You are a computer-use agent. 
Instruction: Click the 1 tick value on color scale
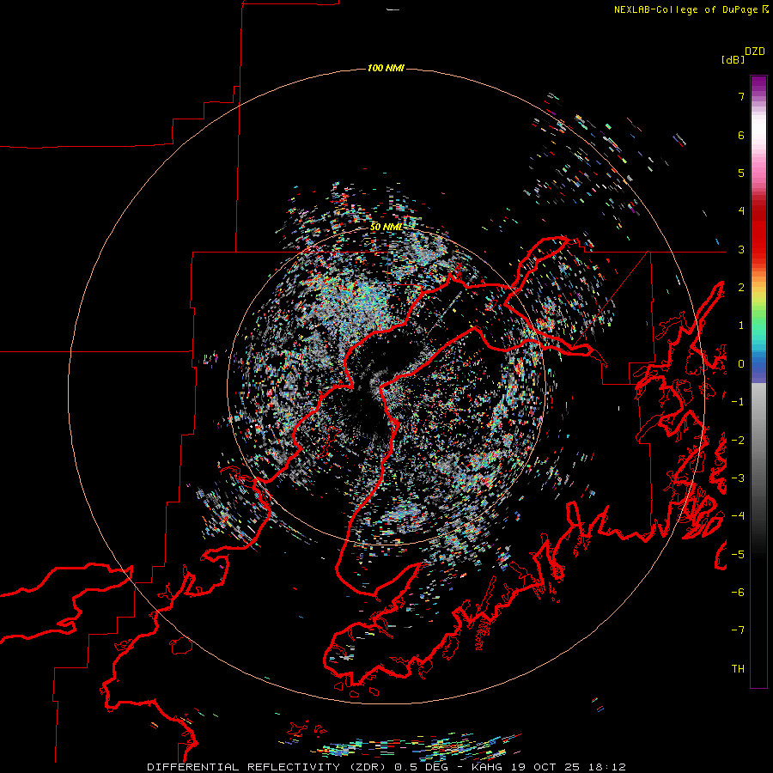click(741, 326)
